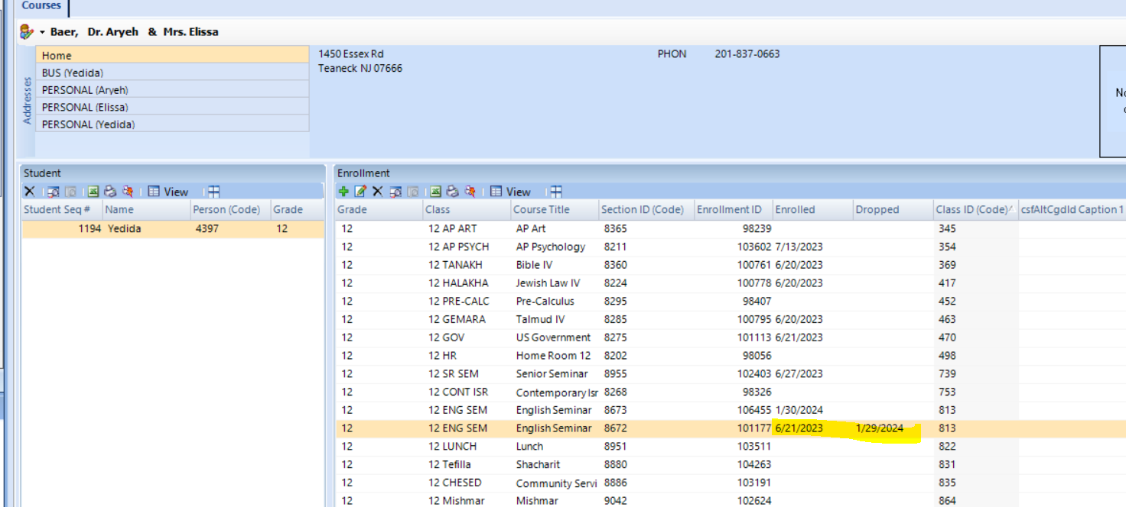This screenshot has height=507, width=1126.
Task: Sort by the Enrollment ID column header
Action: (x=733, y=209)
